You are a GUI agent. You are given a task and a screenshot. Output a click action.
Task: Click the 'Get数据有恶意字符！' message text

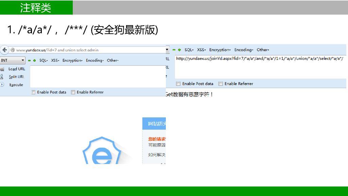(x=189, y=94)
